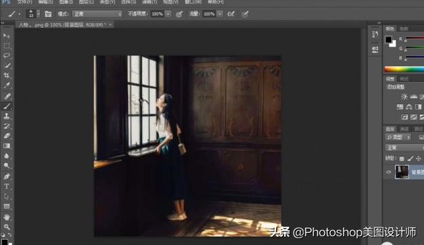The width and height of the screenshot is (424, 245).
Task: Open the brush blend mode dropdown
Action: 97,14
